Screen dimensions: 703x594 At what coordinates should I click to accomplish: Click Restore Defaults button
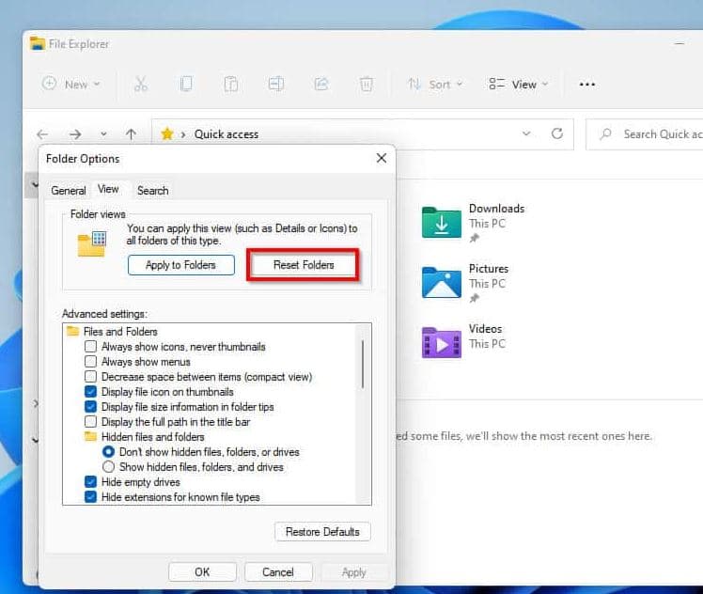click(322, 532)
